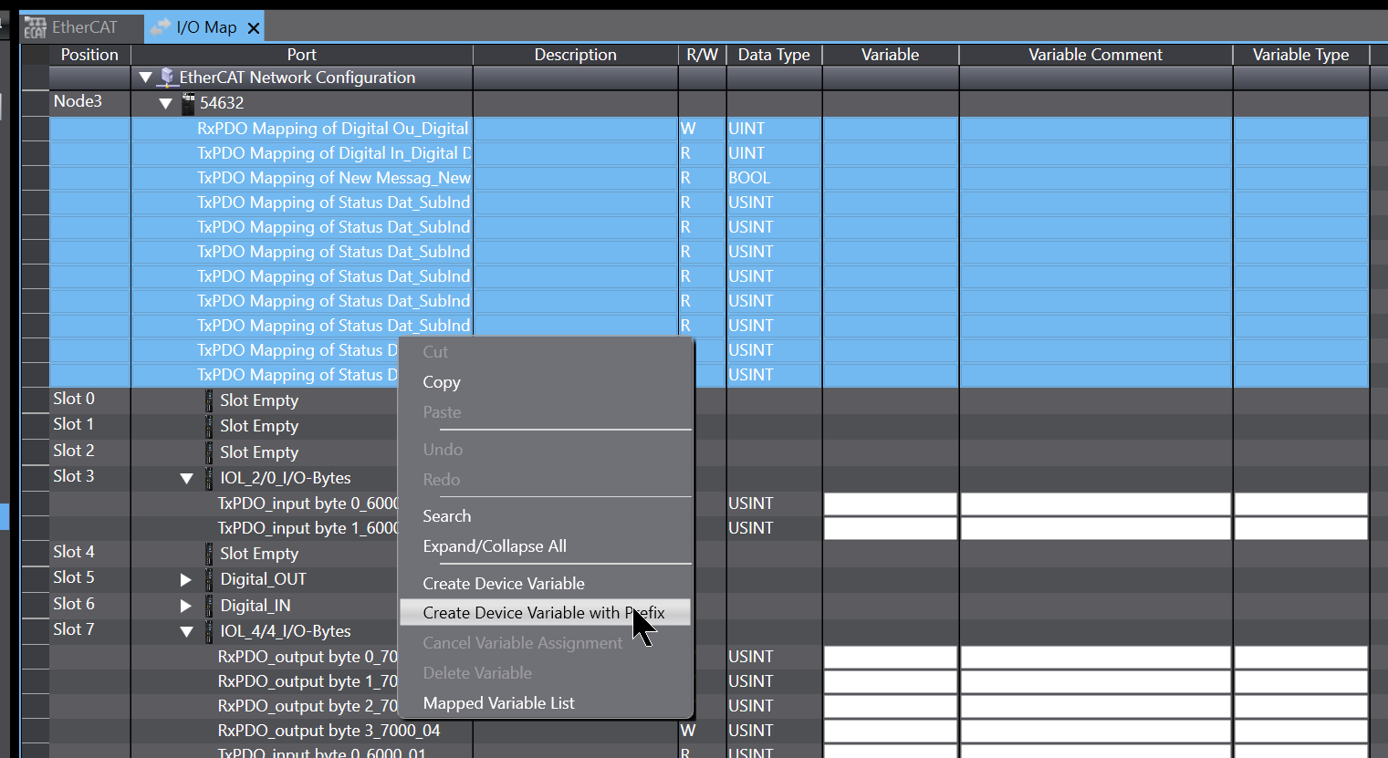
Task: Click the module icon in Slot 1 row
Action: 209,426
